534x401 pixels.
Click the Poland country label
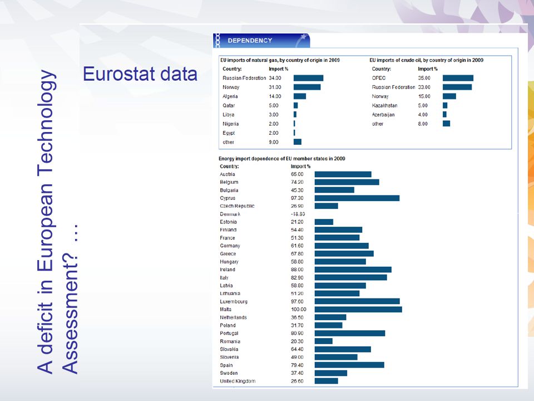pos(228,325)
